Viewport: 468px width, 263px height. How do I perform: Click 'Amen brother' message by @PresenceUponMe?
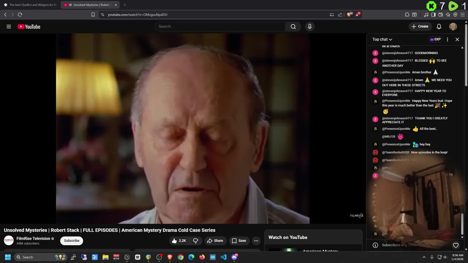(x=422, y=72)
